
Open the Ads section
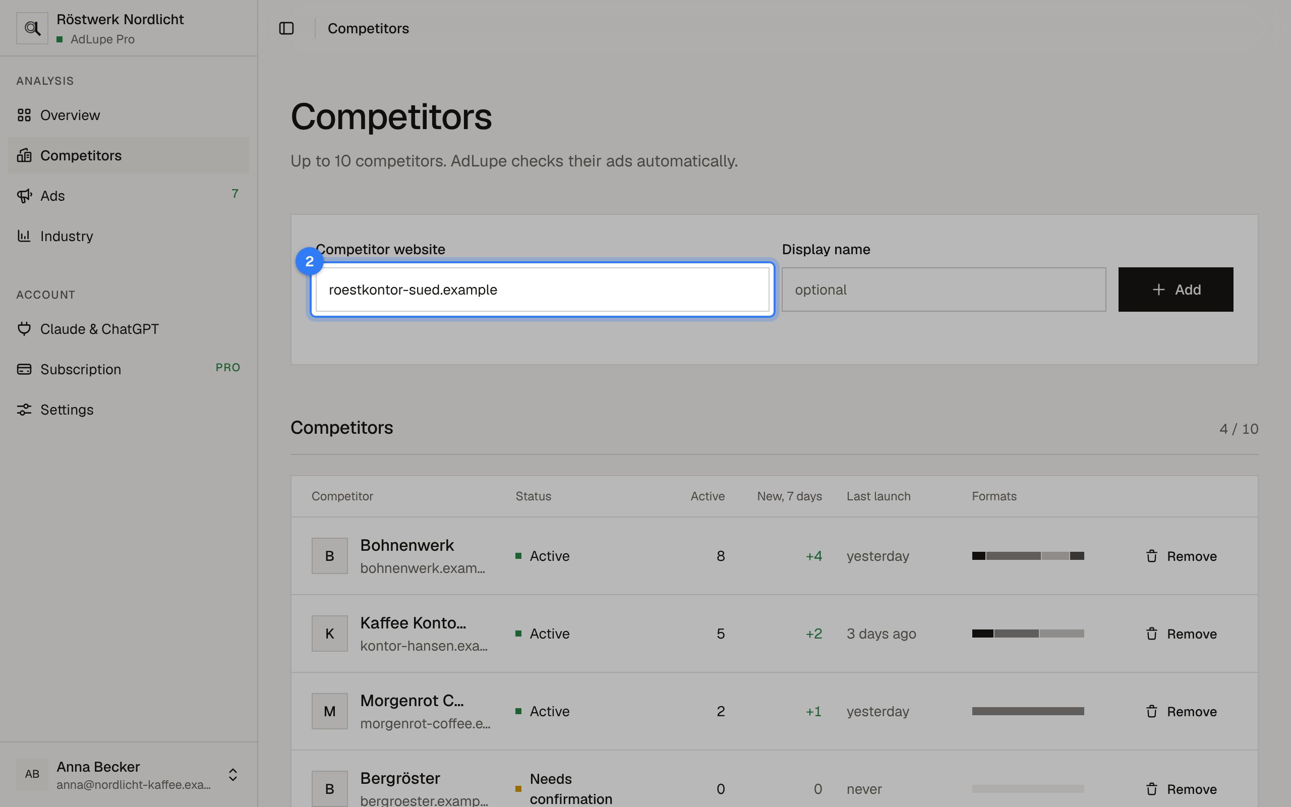[129, 196]
